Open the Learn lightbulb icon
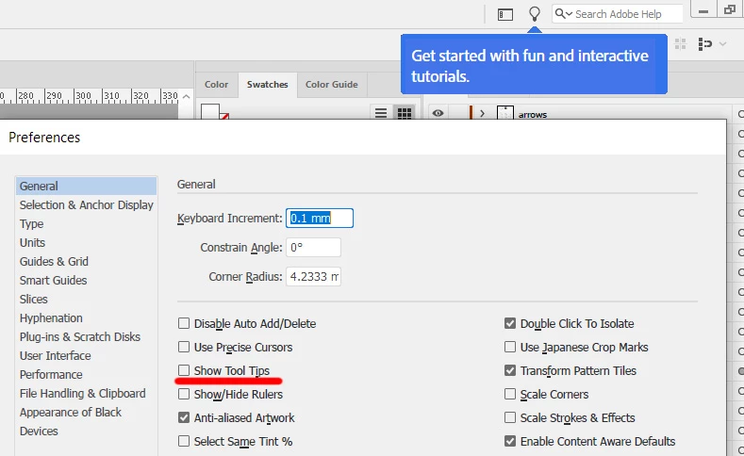744x456 pixels. [x=535, y=14]
